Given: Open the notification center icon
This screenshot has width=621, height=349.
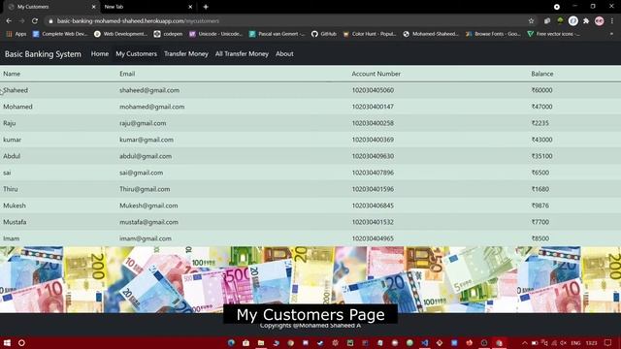Looking at the screenshot, I should pos(608,342).
